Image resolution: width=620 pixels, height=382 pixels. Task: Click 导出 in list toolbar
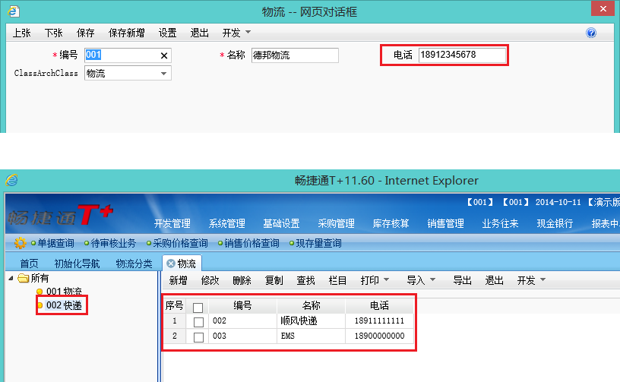tap(462, 280)
